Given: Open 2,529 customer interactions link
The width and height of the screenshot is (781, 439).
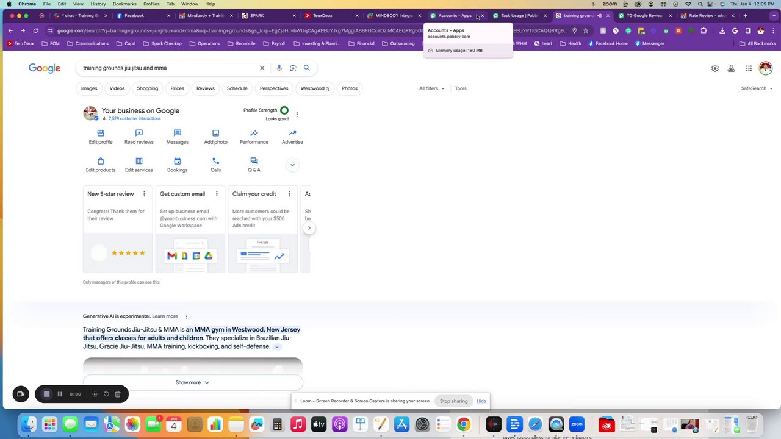Looking at the screenshot, I should [x=135, y=118].
